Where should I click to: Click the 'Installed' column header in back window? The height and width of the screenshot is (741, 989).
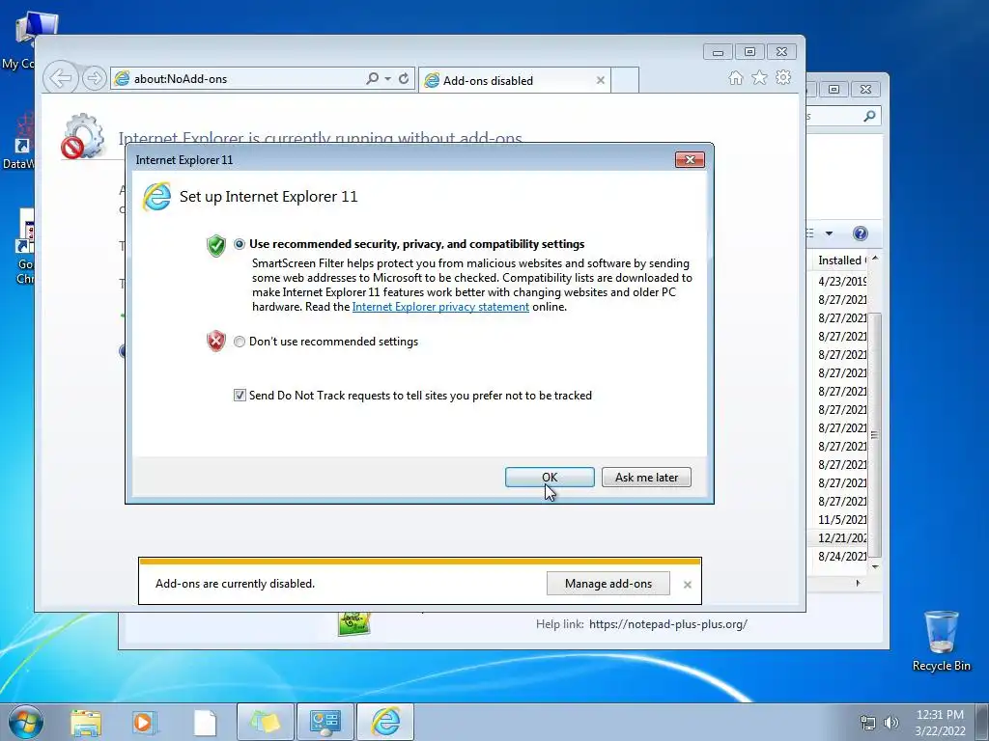tap(840, 261)
